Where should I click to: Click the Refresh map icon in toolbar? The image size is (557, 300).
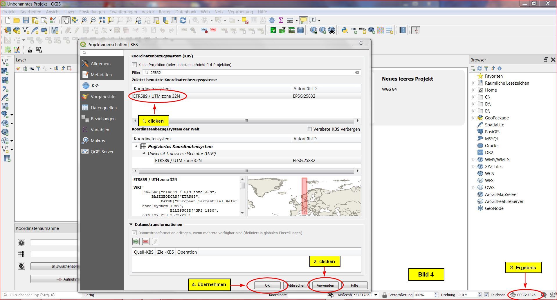tap(183, 20)
